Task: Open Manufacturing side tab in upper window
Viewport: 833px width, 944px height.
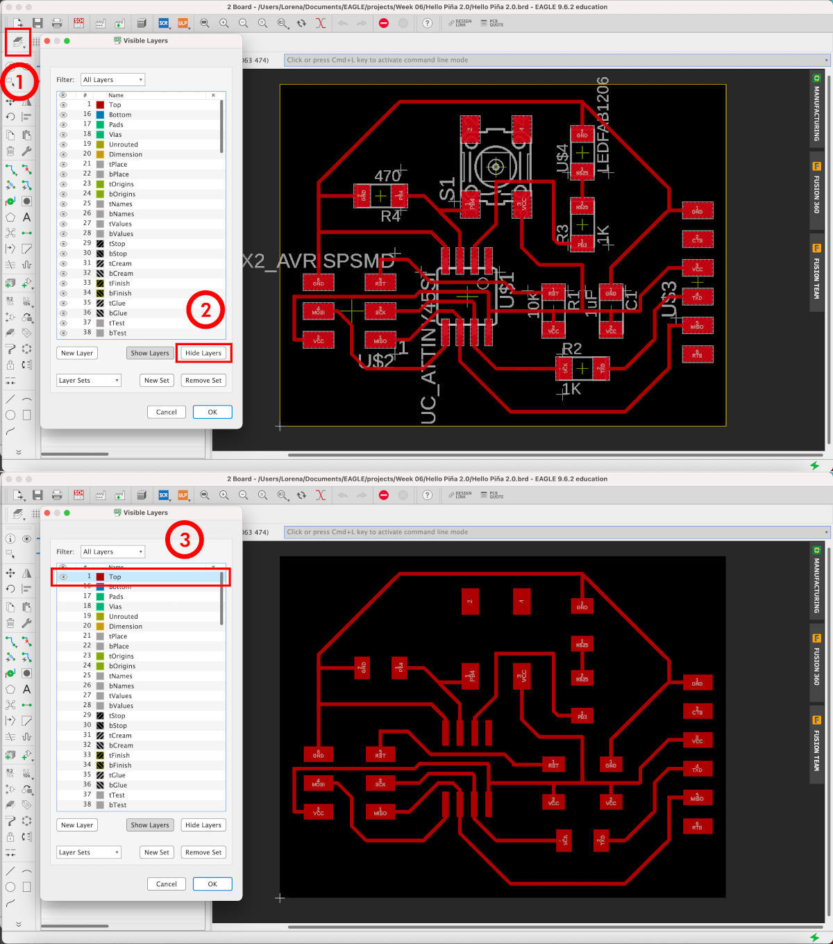Action: click(817, 108)
